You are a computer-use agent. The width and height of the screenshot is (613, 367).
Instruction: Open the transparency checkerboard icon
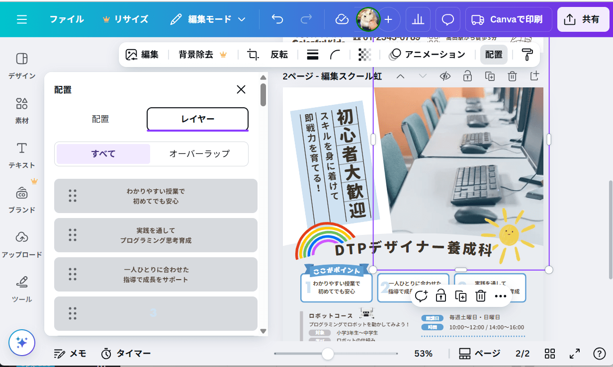coord(364,55)
